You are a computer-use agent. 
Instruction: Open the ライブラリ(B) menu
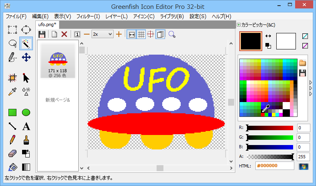pos(172,16)
